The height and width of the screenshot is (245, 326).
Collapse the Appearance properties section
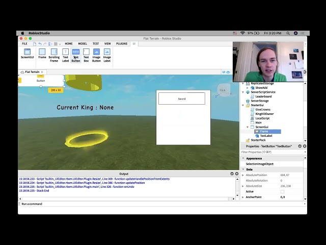(x=243, y=158)
